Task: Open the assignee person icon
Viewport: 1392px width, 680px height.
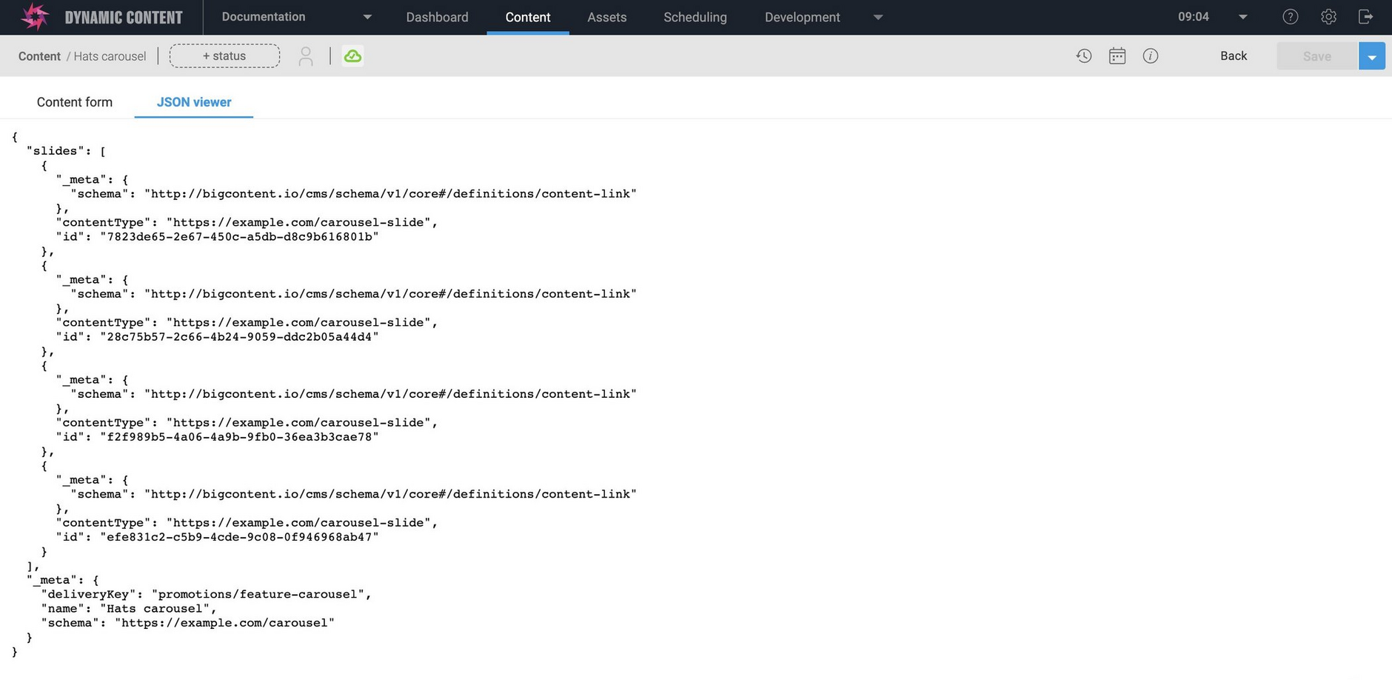Action: (x=306, y=56)
